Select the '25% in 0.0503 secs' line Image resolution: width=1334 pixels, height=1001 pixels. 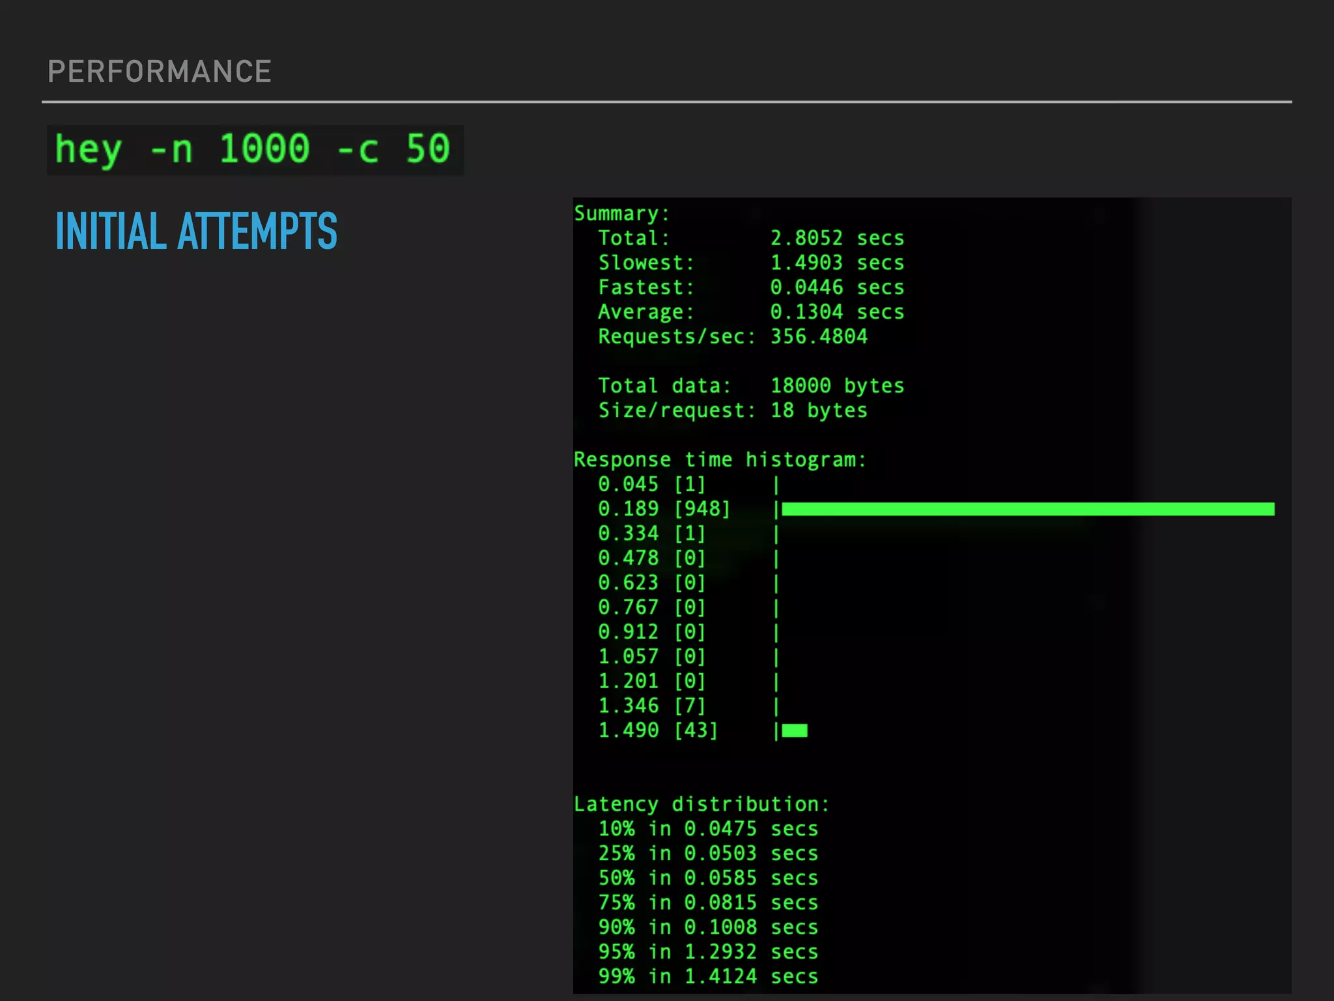pyautogui.click(x=708, y=854)
